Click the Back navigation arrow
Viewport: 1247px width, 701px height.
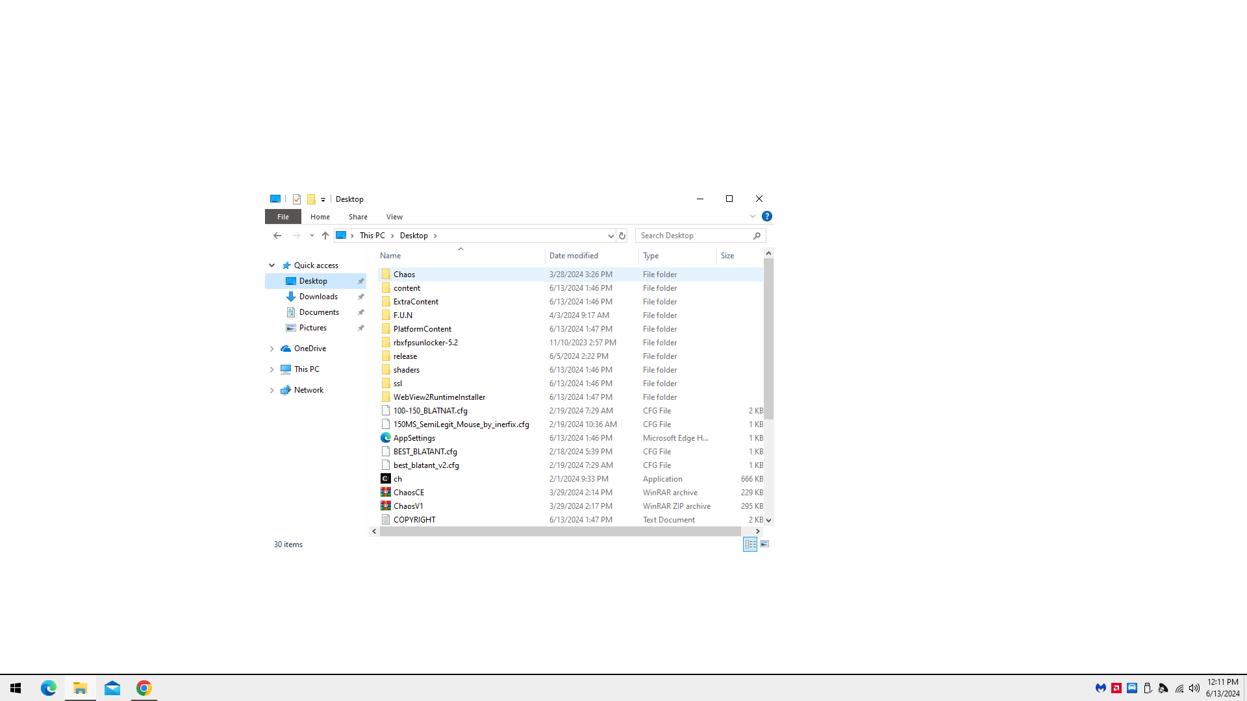[x=277, y=236]
